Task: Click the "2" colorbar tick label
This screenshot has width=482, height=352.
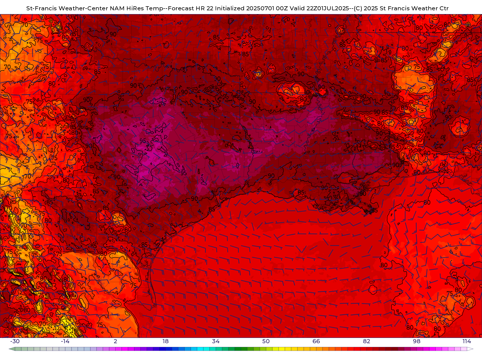Action: tap(115, 341)
